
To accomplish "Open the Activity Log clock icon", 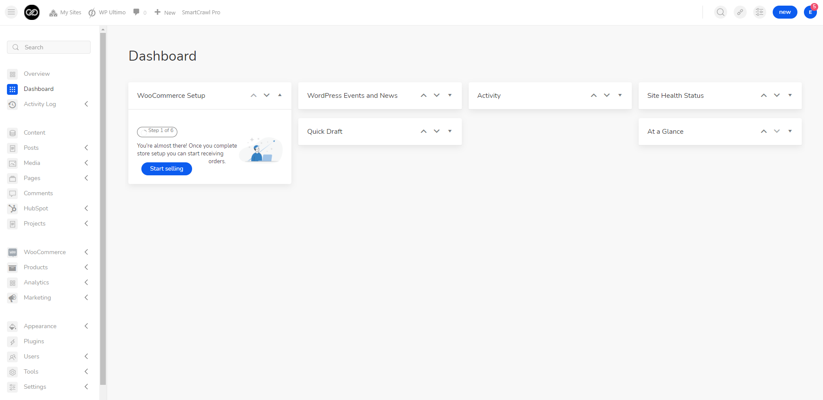I will (13, 104).
